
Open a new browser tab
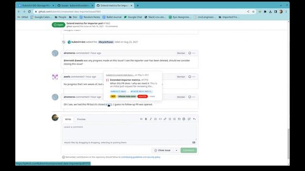[x=138, y=5]
